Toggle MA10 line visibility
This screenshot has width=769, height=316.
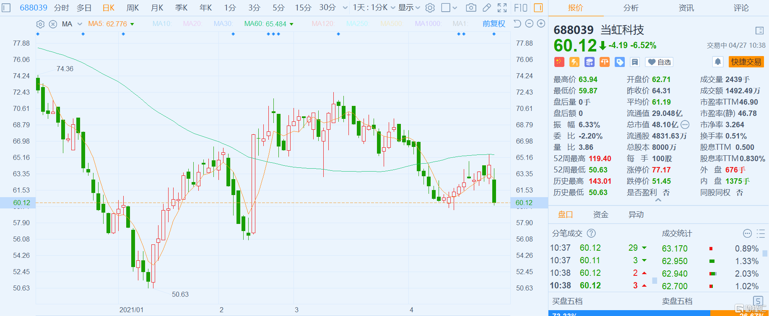coord(162,24)
